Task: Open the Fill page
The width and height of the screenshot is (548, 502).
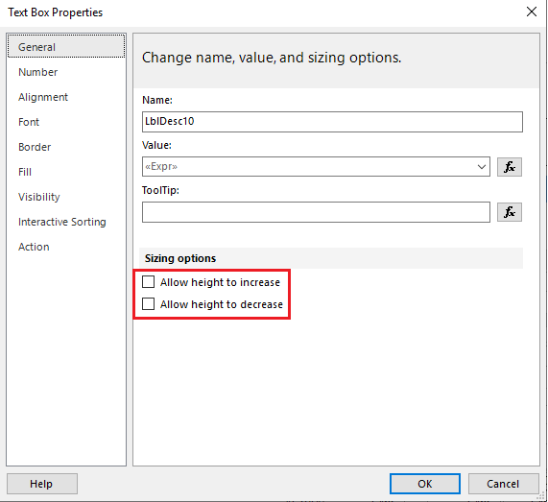Action: tap(25, 172)
